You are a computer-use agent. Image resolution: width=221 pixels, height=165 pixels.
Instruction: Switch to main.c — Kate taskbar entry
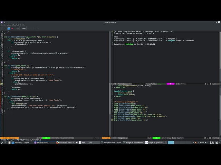(x=89, y=143)
